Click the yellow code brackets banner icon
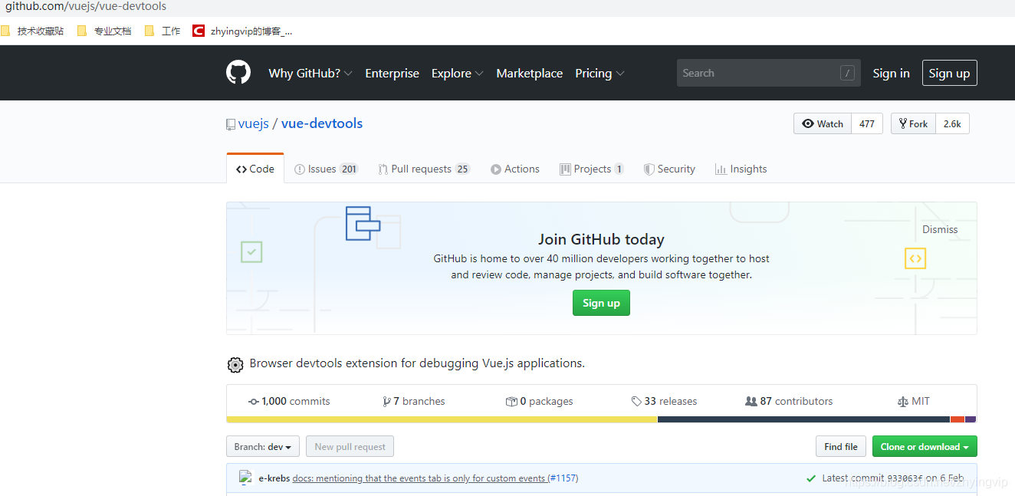The width and height of the screenshot is (1015, 496). (915, 258)
